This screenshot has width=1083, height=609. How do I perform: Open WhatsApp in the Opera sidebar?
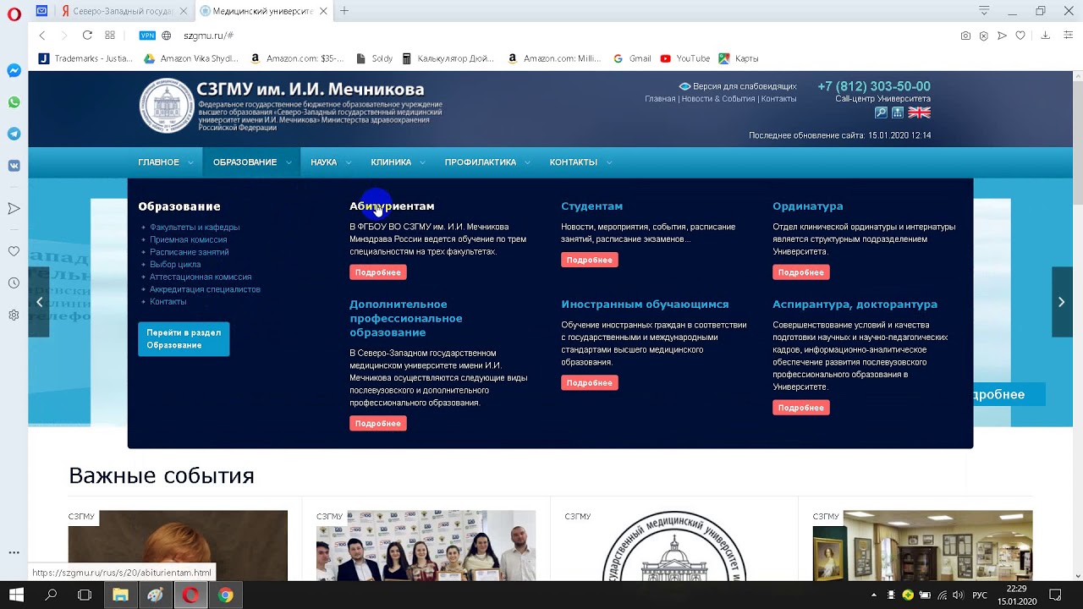[x=14, y=102]
